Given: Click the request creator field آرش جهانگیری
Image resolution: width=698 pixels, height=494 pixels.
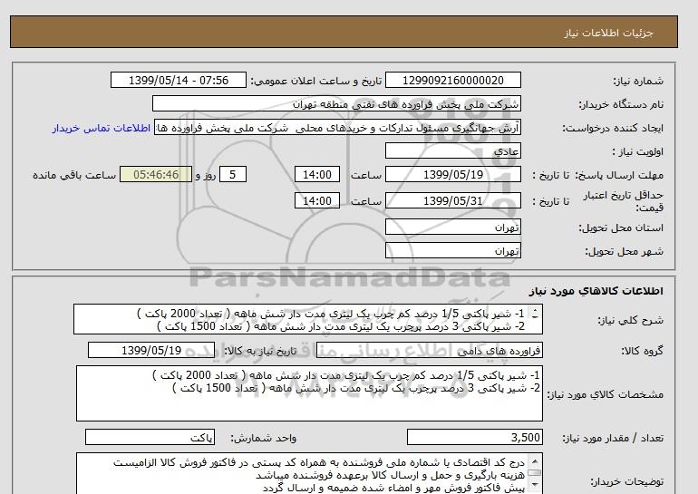Looking at the screenshot, I should [337, 128].
